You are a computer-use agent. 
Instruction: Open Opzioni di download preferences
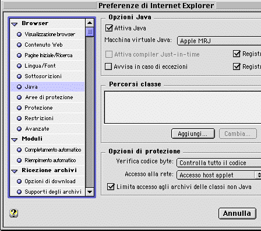(x=48, y=181)
